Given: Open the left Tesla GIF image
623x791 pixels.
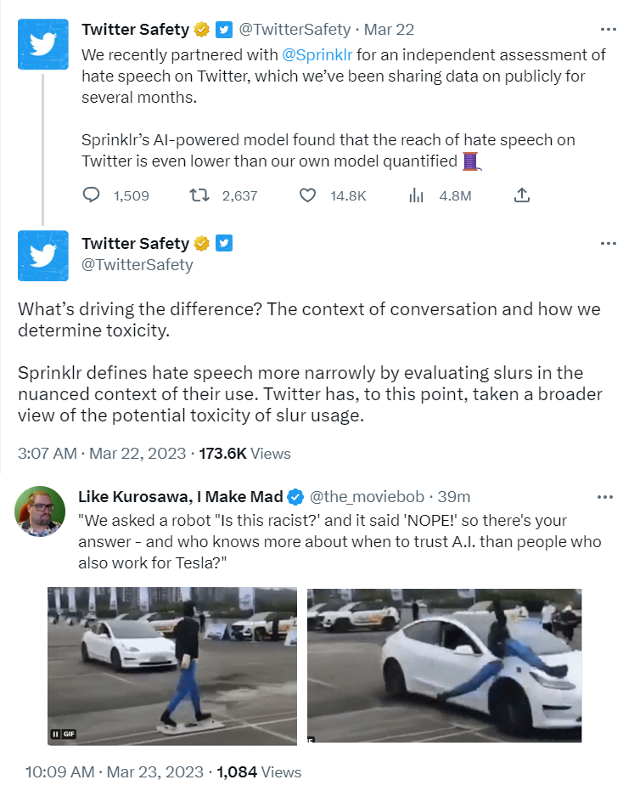Looking at the screenshot, I should [x=172, y=664].
